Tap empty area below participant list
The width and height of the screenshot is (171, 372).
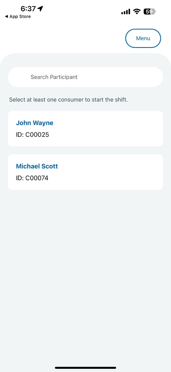tap(85, 274)
